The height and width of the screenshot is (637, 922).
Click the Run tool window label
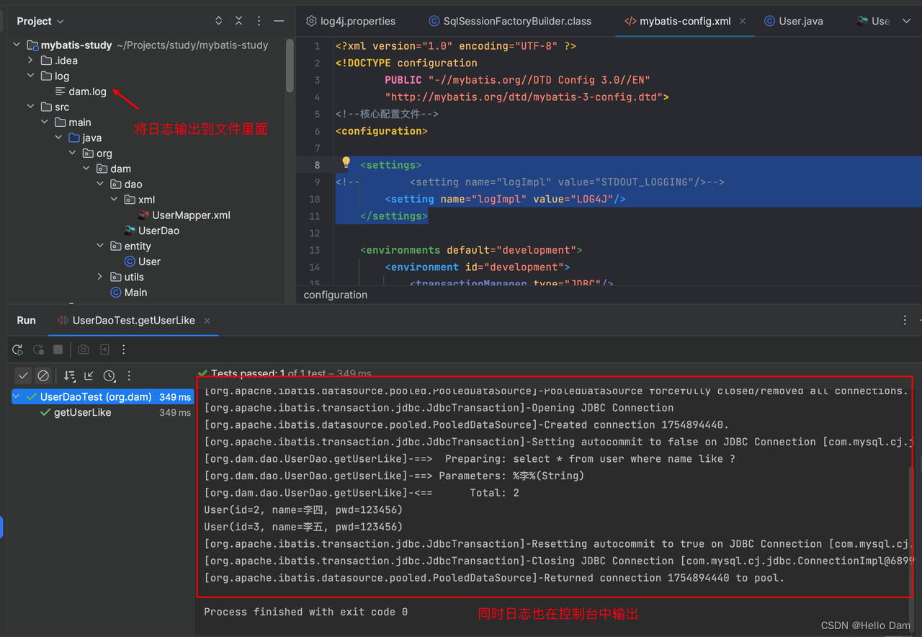coord(27,321)
